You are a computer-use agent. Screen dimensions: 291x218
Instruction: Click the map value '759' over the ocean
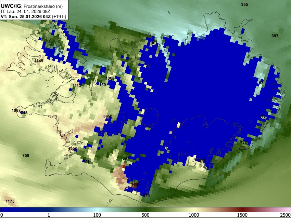click(26, 155)
